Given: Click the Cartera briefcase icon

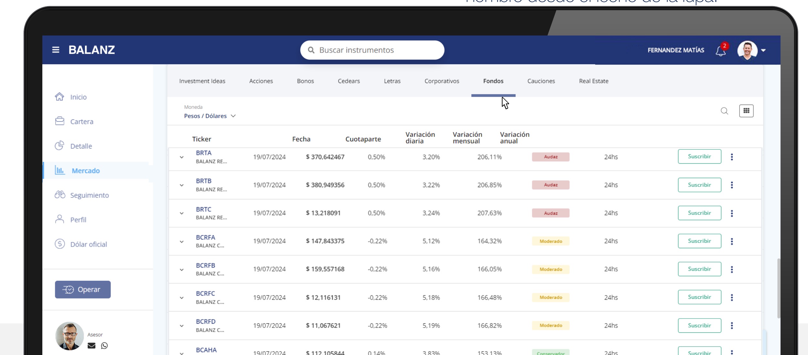Looking at the screenshot, I should (x=59, y=121).
